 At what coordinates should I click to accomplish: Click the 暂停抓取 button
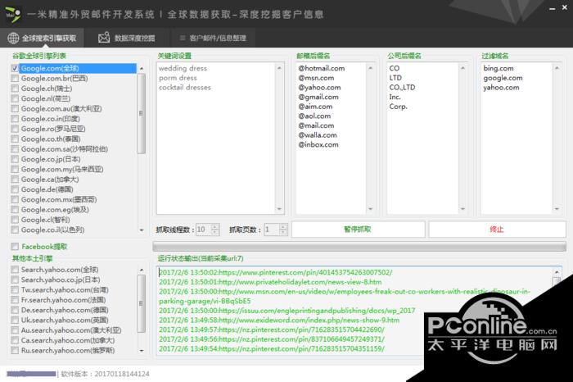[x=359, y=230]
